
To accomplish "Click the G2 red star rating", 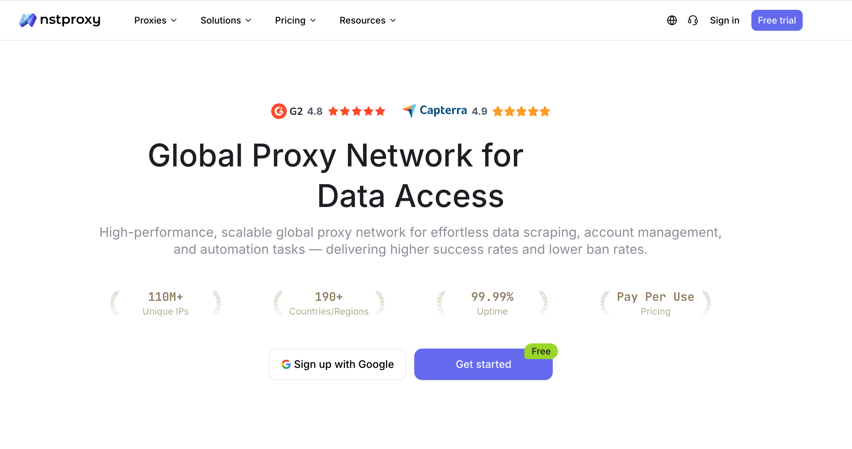I will point(356,111).
